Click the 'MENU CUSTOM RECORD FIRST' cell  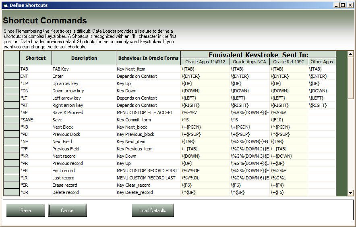point(149,171)
